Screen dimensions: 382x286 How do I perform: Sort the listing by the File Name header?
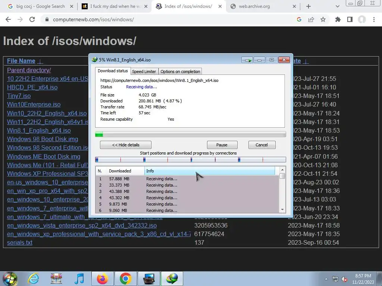pos(21,61)
